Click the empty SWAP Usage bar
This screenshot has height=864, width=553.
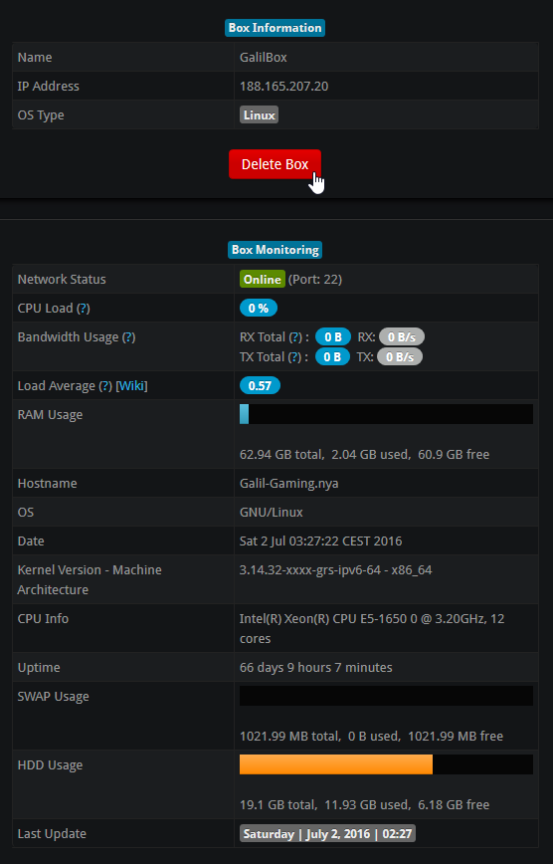(386, 696)
